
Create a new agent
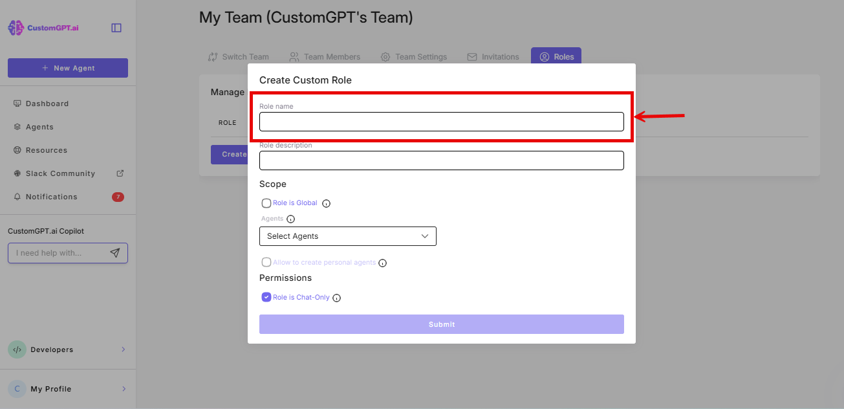coord(67,67)
